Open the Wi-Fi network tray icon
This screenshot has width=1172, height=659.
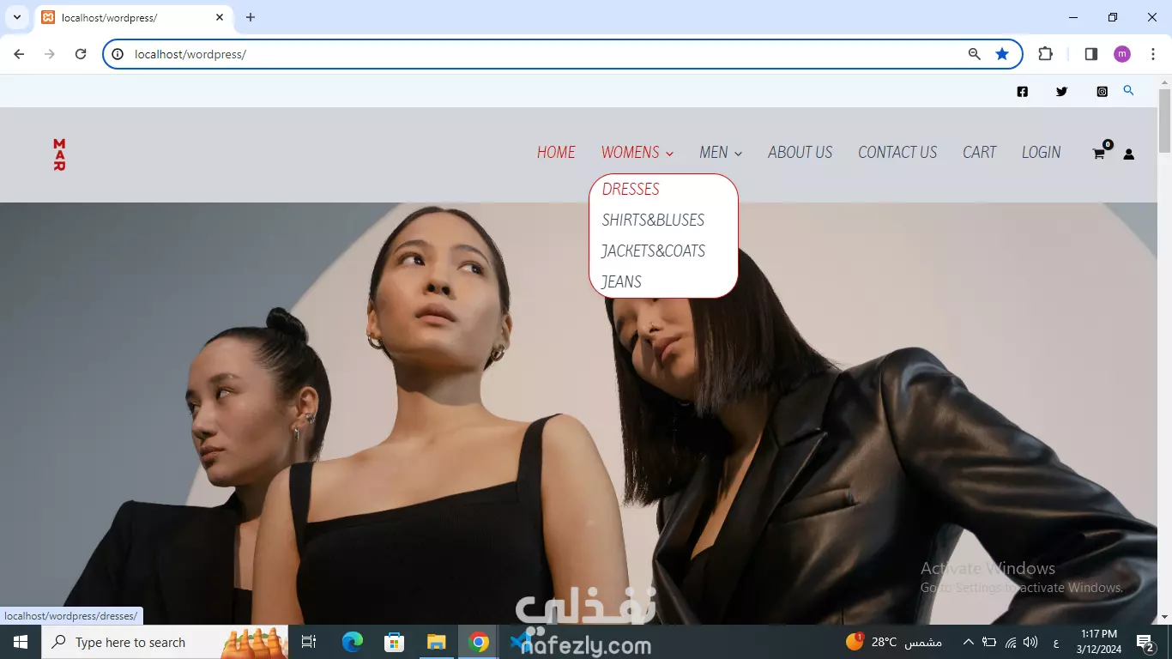click(x=1011, y=642)
